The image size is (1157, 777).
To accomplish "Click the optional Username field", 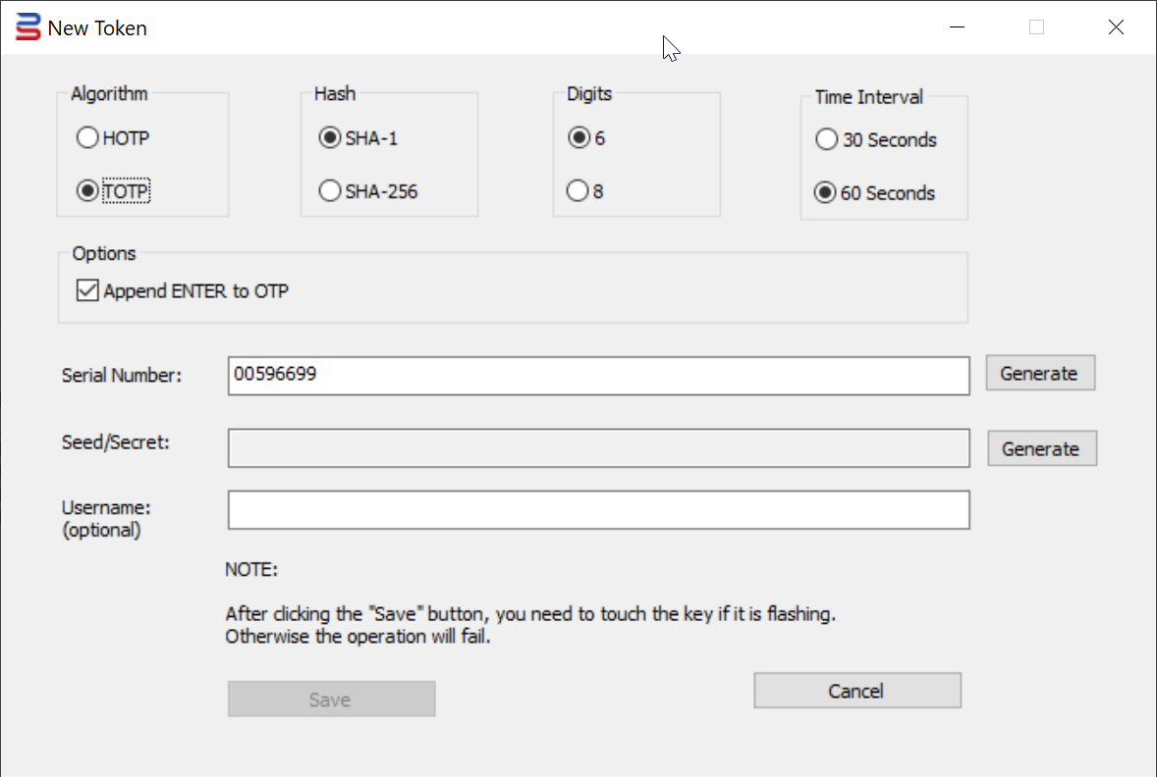I will tap(598, 510).
